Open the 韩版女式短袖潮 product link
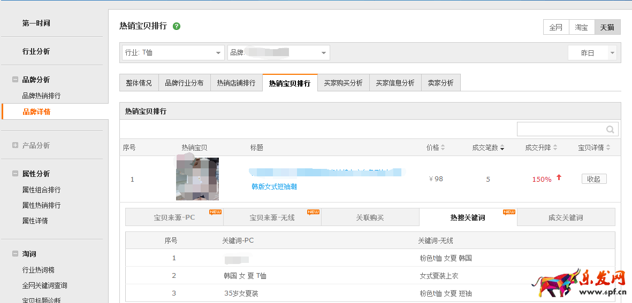Image resolution: width=632 pixels, height=303 pixels. pos(274,187)
